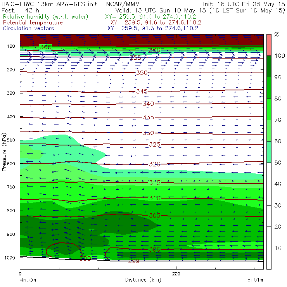Click the 'Pressure (hPa)' axis title
The width and height of the screenshot is (287, 287).
click(x=4, y=152)
